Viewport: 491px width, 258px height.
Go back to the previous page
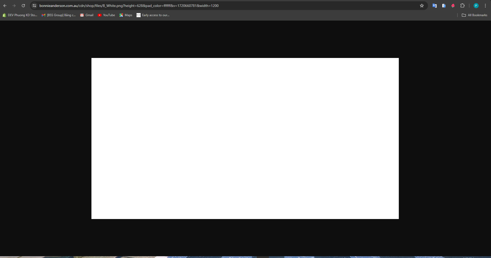[x=5, y=6]
